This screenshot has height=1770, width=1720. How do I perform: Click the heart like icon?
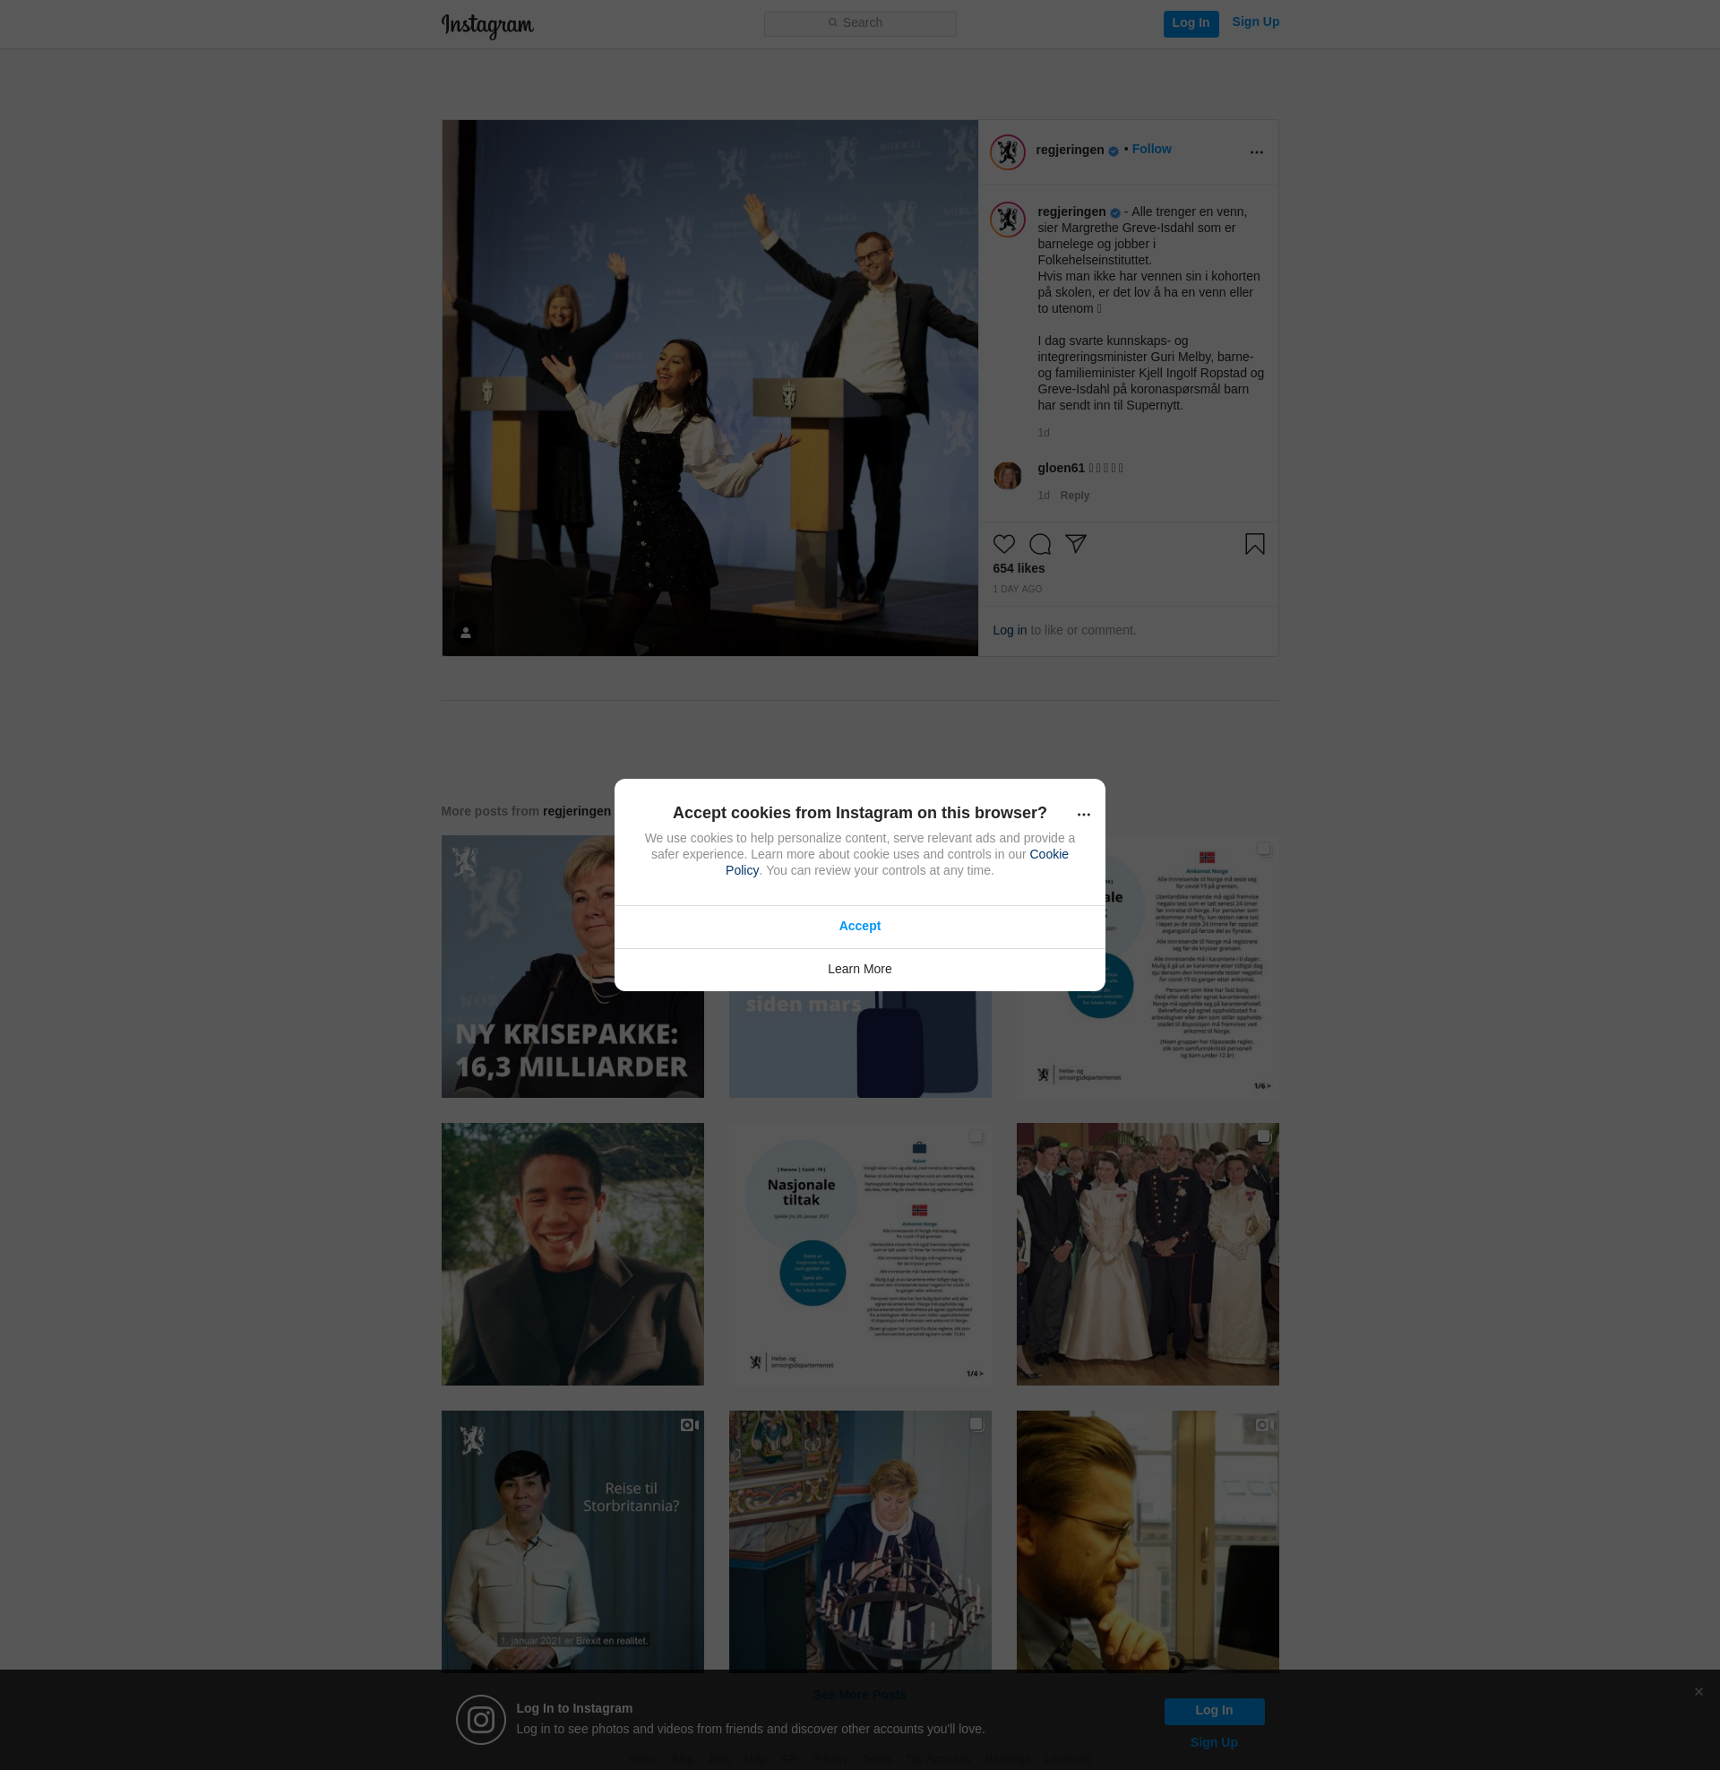pyautogui.click(x=1003, y=544)
